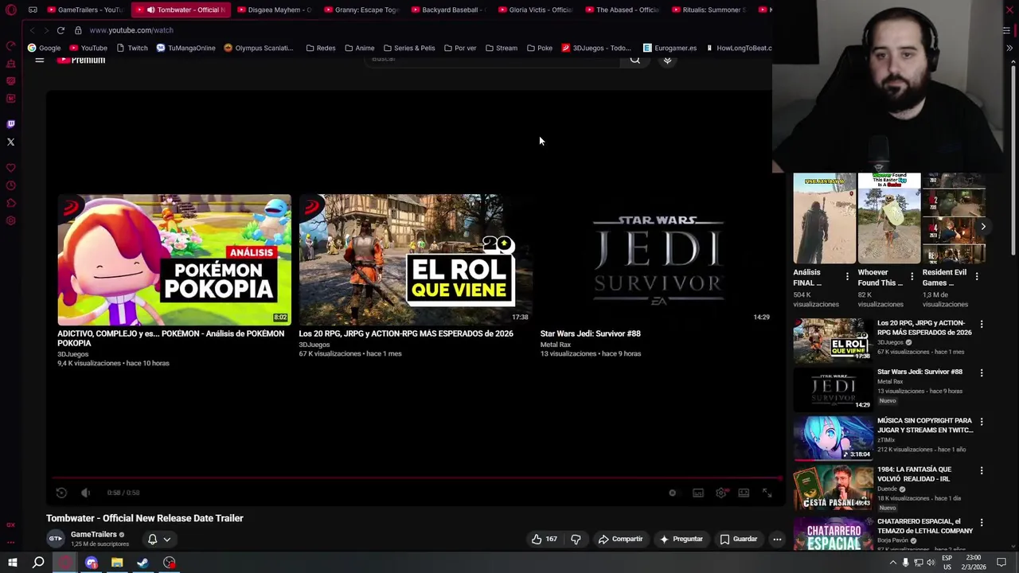
Task: Click the red video progress bar
Action: (416, 478)
